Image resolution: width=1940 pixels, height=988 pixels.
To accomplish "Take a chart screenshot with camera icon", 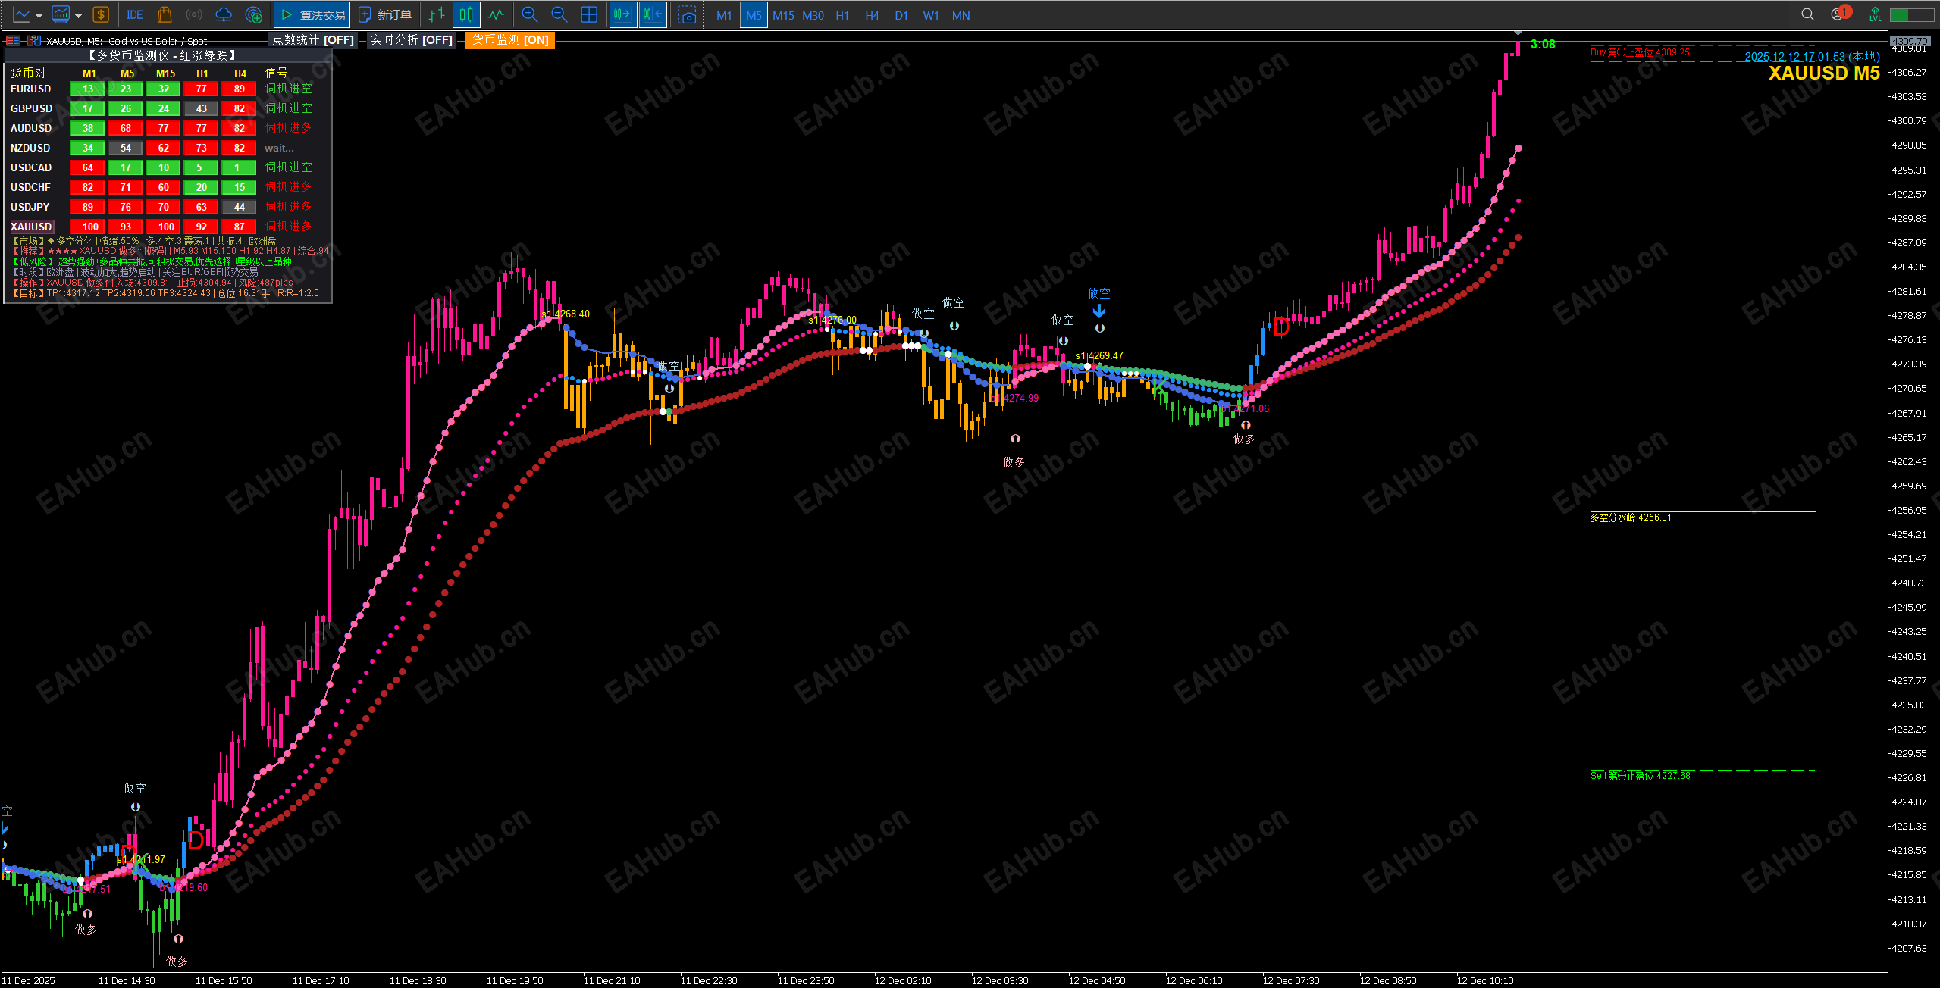I will pyautogui.click(x=687, y=15).
